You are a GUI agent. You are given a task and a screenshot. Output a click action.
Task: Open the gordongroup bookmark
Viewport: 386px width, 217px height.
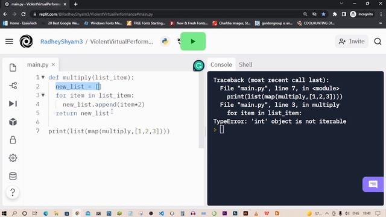tap(274, 23)
